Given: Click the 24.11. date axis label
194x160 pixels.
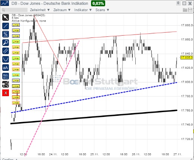Looking at the screenshot, I should coord(53,154).
